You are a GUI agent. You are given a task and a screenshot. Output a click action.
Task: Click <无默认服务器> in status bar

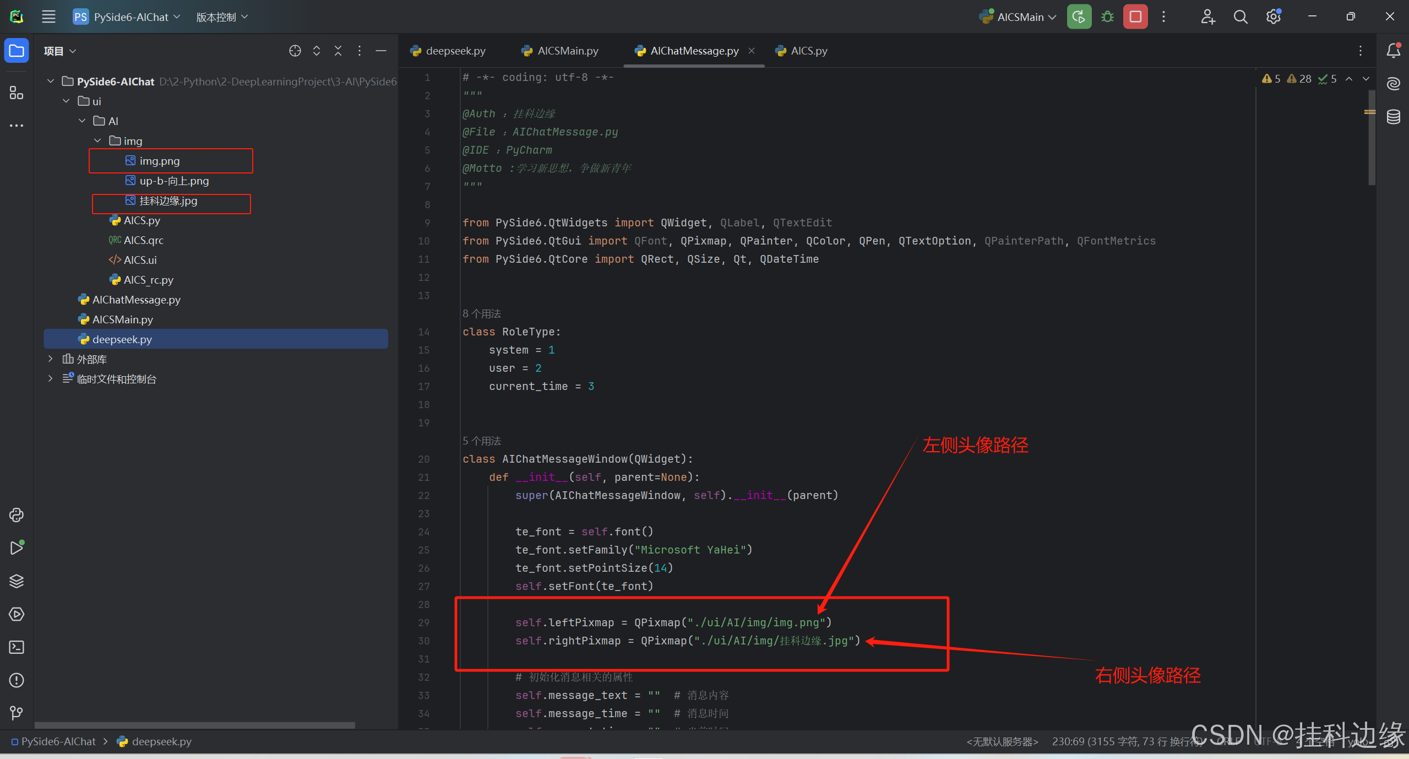pyautogui.click(x=1002, y=741)
